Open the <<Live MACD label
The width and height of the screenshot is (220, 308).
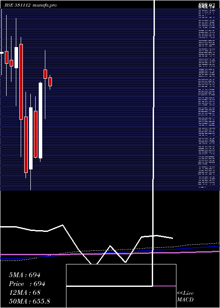(185, 297)
